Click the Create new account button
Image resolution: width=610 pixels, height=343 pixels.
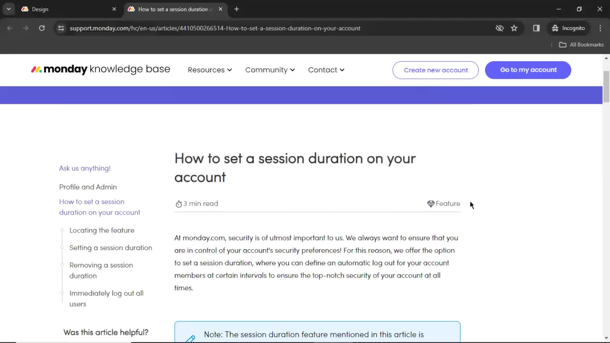click(436, 70)
